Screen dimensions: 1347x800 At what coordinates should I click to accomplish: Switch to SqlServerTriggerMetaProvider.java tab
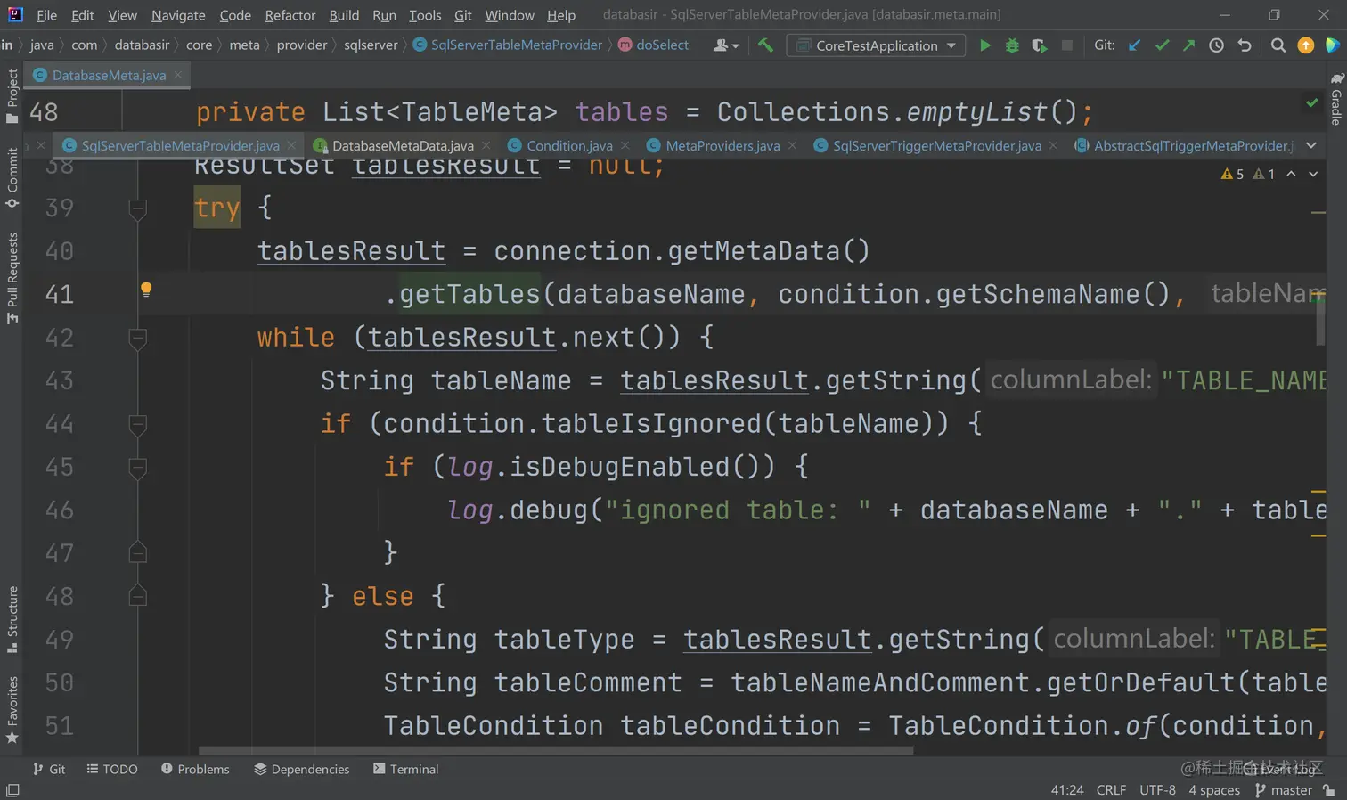pyautogui.click(x=936, y=145)
